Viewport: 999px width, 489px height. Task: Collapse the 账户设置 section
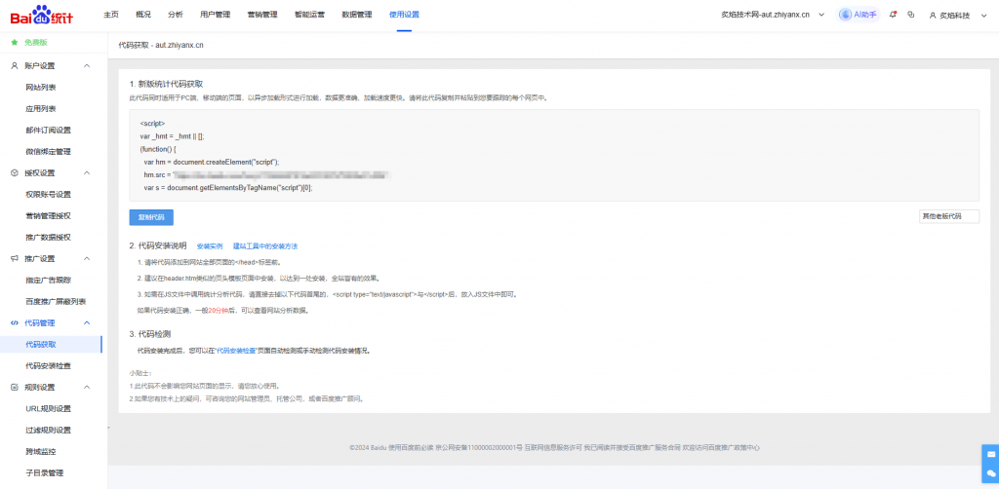(x=87, y=65)
